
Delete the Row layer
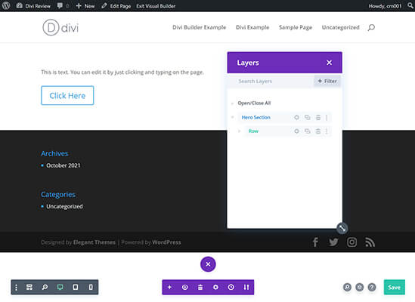[318, 131]
